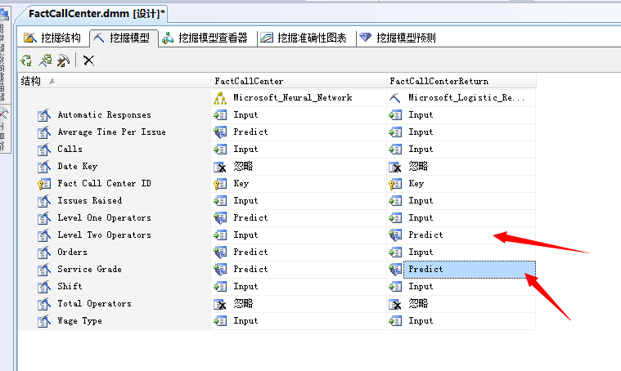Sort by the 结构 column header
621x371 pixels.
pos(115,81)
